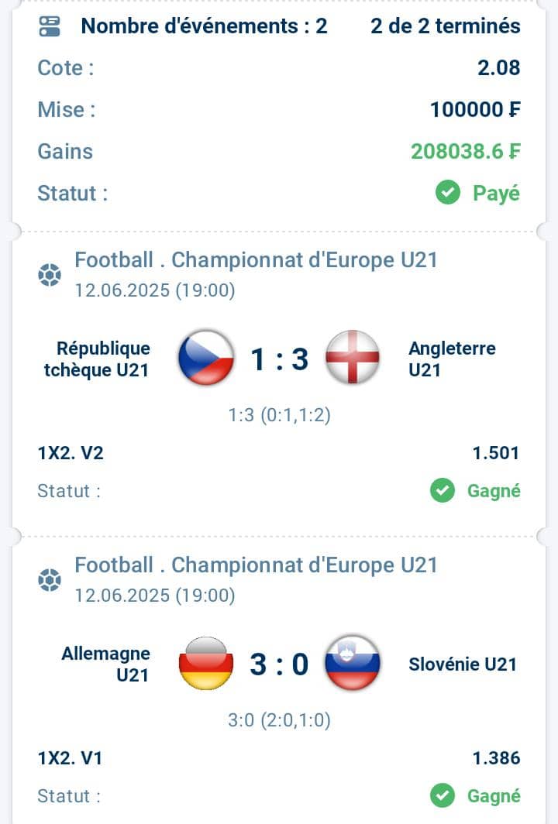Click the green Payé checkmark icon

point(447,193)
